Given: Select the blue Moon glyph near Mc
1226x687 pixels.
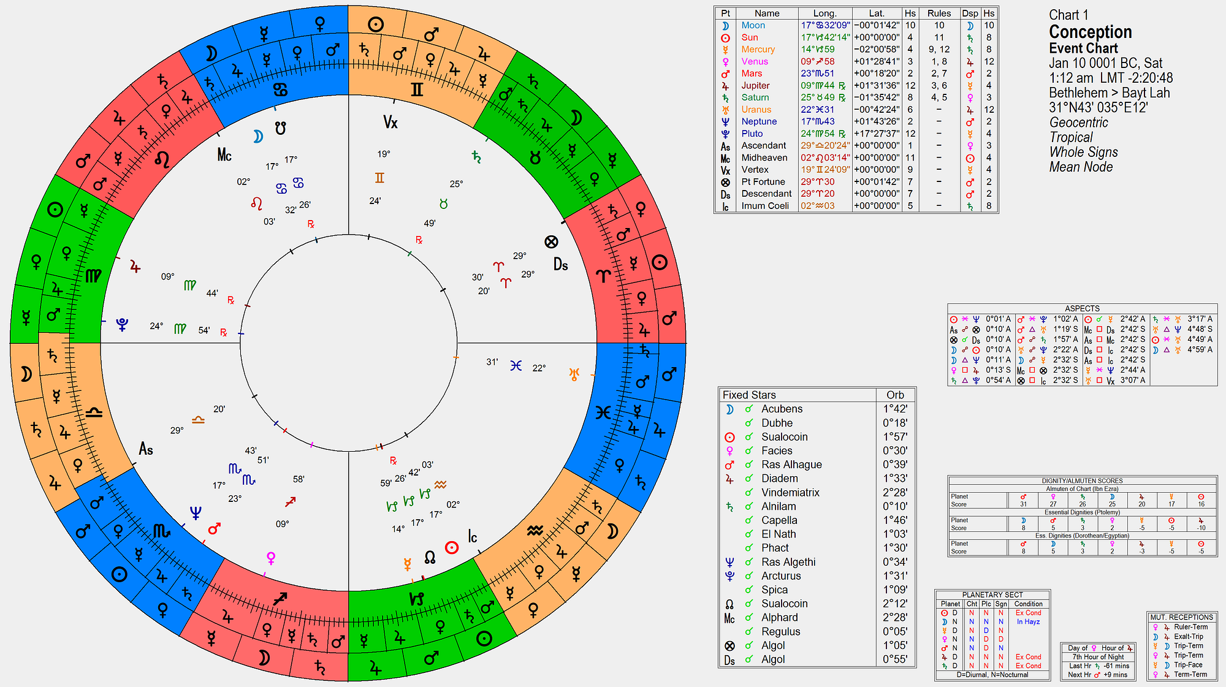Looking at the screenshot, I should point(258,137).
